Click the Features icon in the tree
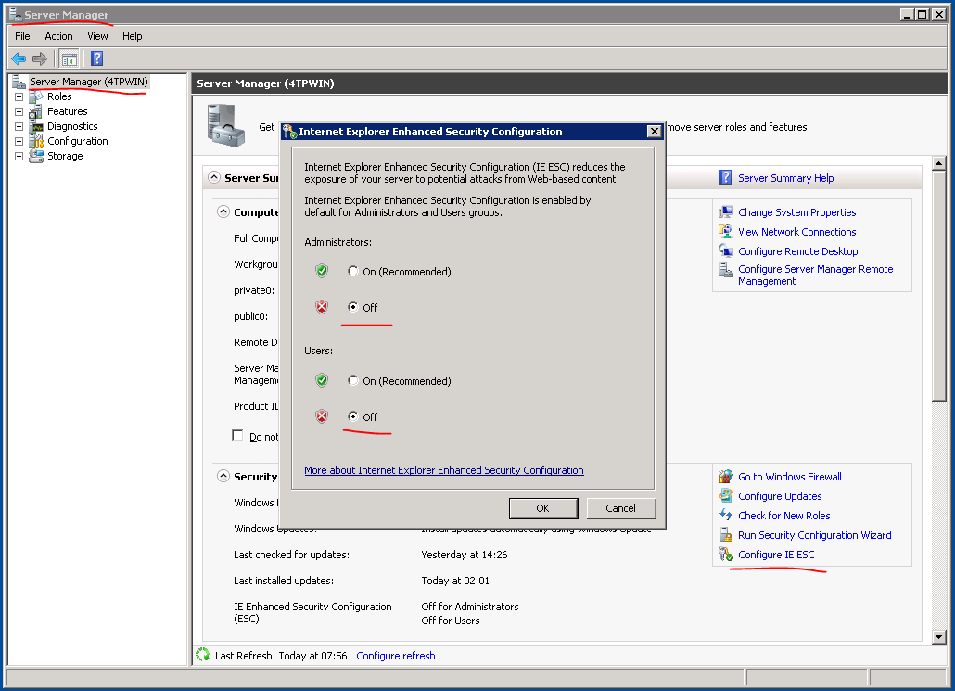 [x=36, y=111]
